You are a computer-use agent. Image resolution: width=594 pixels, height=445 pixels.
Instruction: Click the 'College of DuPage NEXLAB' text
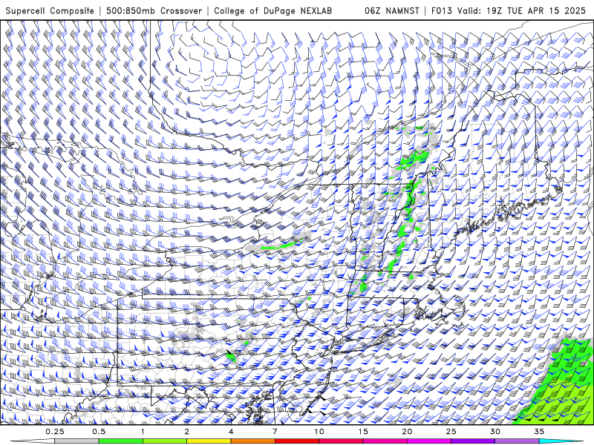(x=272, y=10)
